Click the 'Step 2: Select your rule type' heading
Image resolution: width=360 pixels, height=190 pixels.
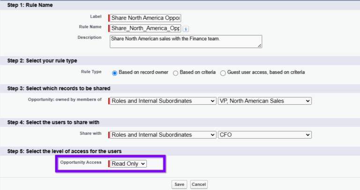click(x=42, y=61)
